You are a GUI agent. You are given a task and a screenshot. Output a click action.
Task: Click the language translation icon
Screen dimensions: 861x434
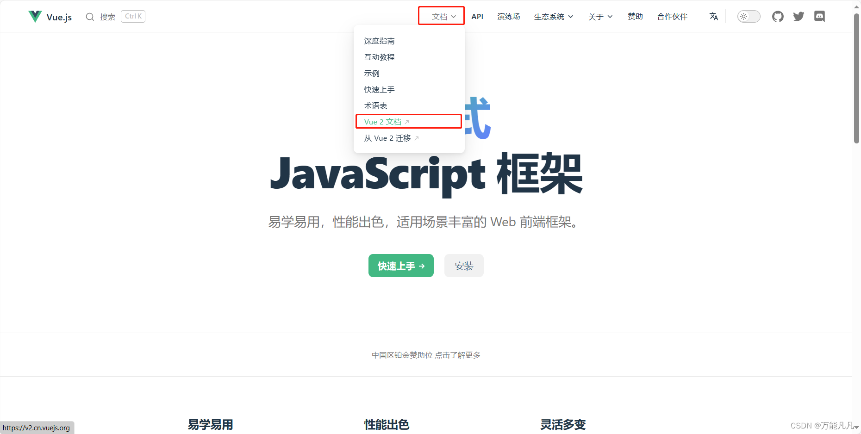[x=713, y=16]
